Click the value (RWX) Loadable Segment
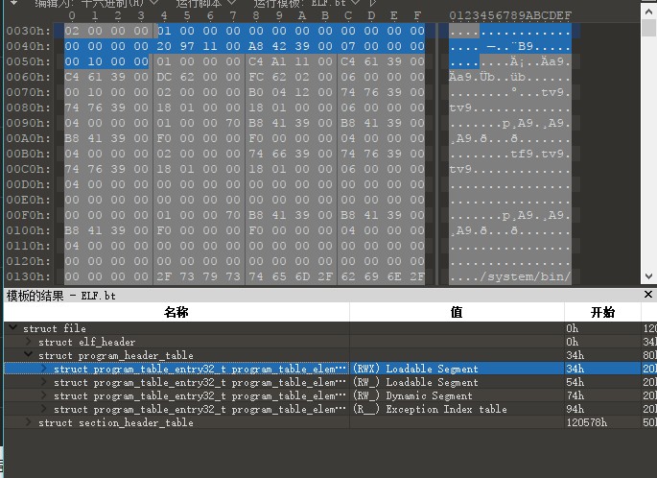This screenshot has width=657, height=478. 415,369
